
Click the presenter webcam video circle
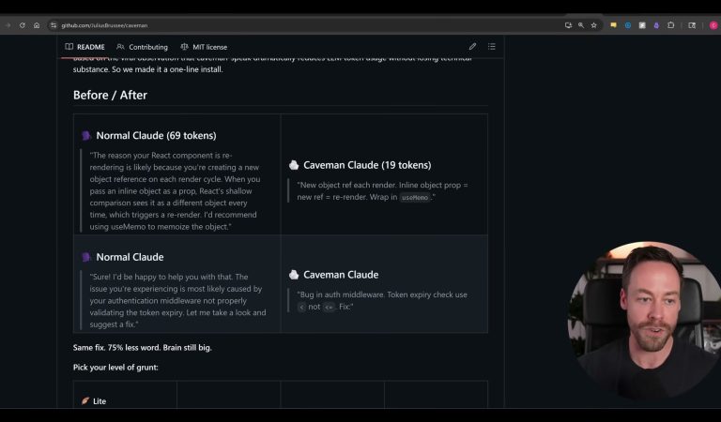(645, 322)
